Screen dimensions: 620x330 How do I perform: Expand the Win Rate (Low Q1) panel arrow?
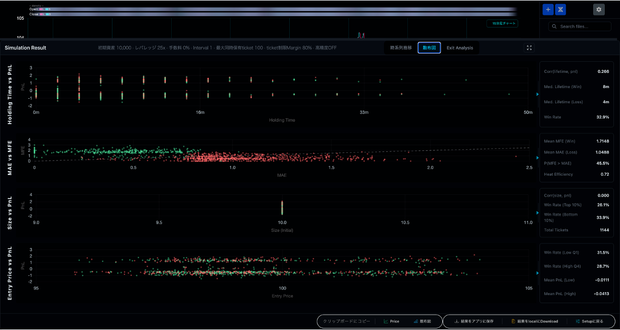click(x=538, y=273)
